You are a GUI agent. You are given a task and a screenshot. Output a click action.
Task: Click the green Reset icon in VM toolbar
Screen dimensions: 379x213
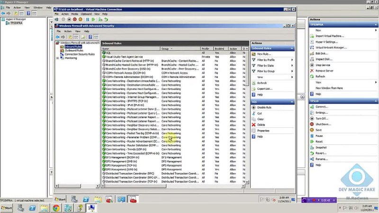point(93,19)
